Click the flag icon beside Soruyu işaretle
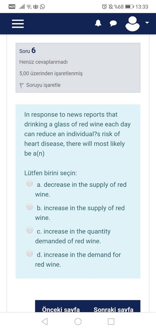The image size is (156, 331). click(22, 86)
